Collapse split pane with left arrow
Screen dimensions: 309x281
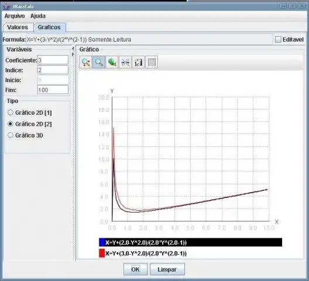coord(73,49)
